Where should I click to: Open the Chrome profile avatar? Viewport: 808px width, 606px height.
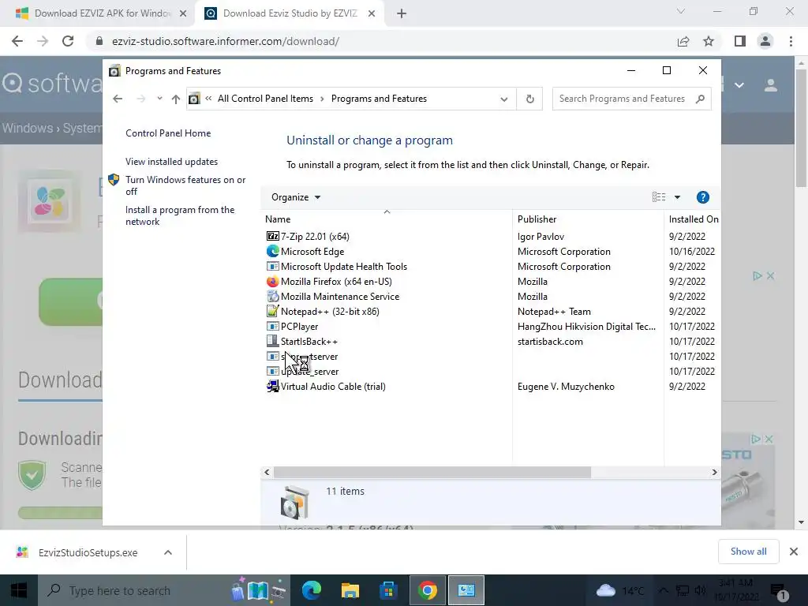(765, 41)
